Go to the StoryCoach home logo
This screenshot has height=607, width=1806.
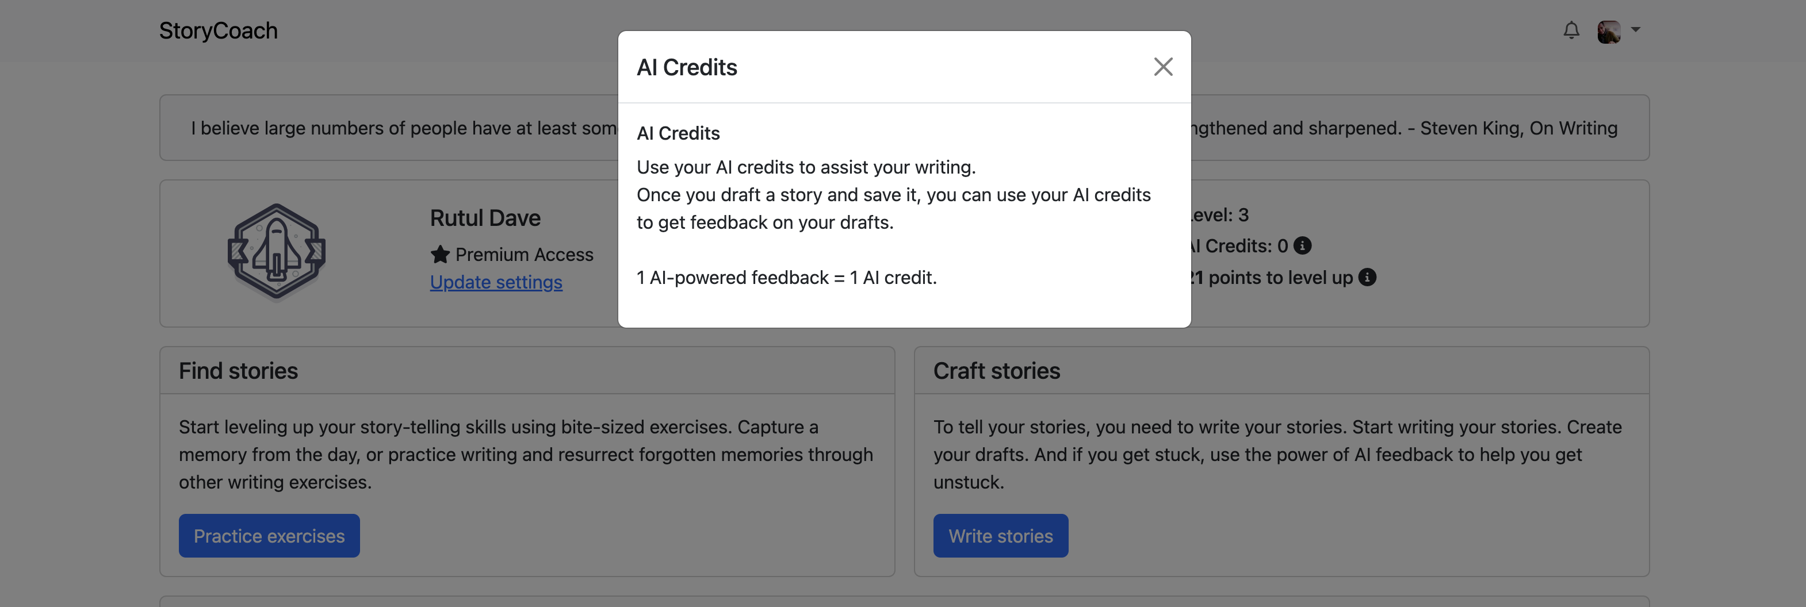click(x=218, y=30)
